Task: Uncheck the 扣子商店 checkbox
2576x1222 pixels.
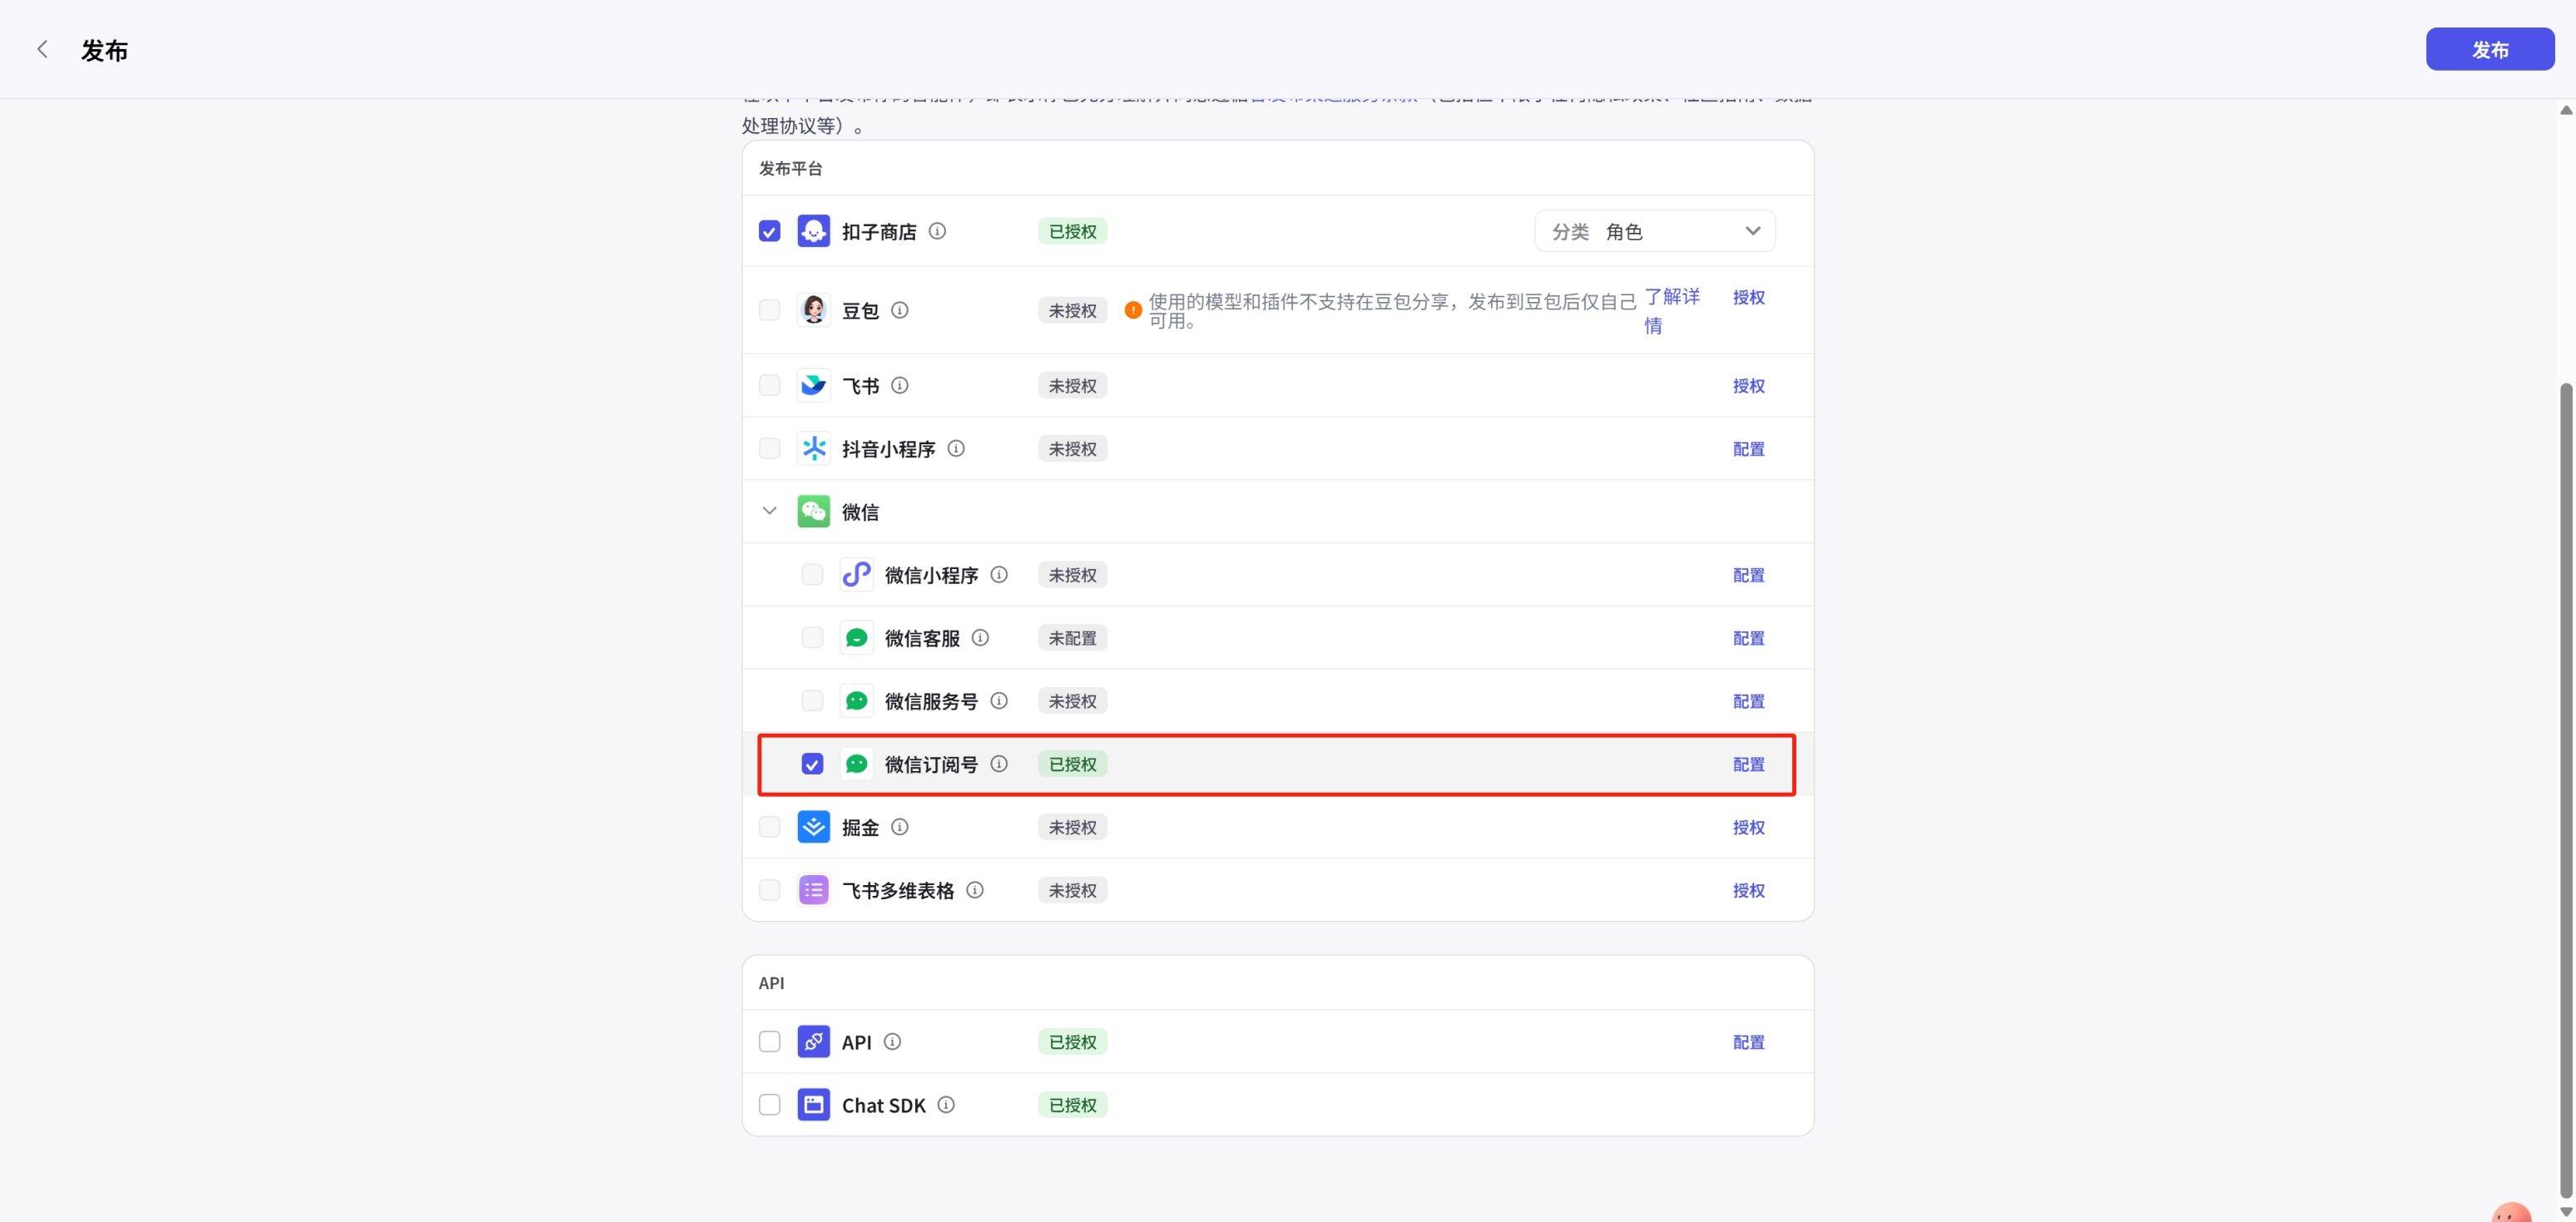Action: click(x=769, y=231)
